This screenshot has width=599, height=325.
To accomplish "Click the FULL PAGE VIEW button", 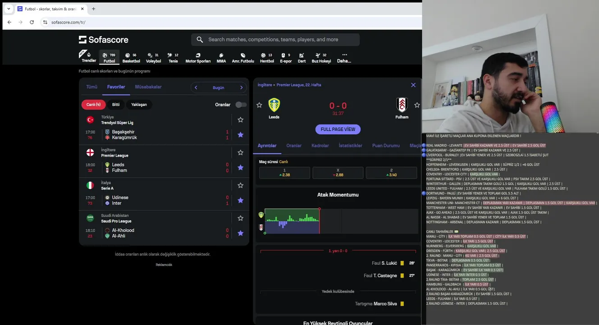I will 338,129.
